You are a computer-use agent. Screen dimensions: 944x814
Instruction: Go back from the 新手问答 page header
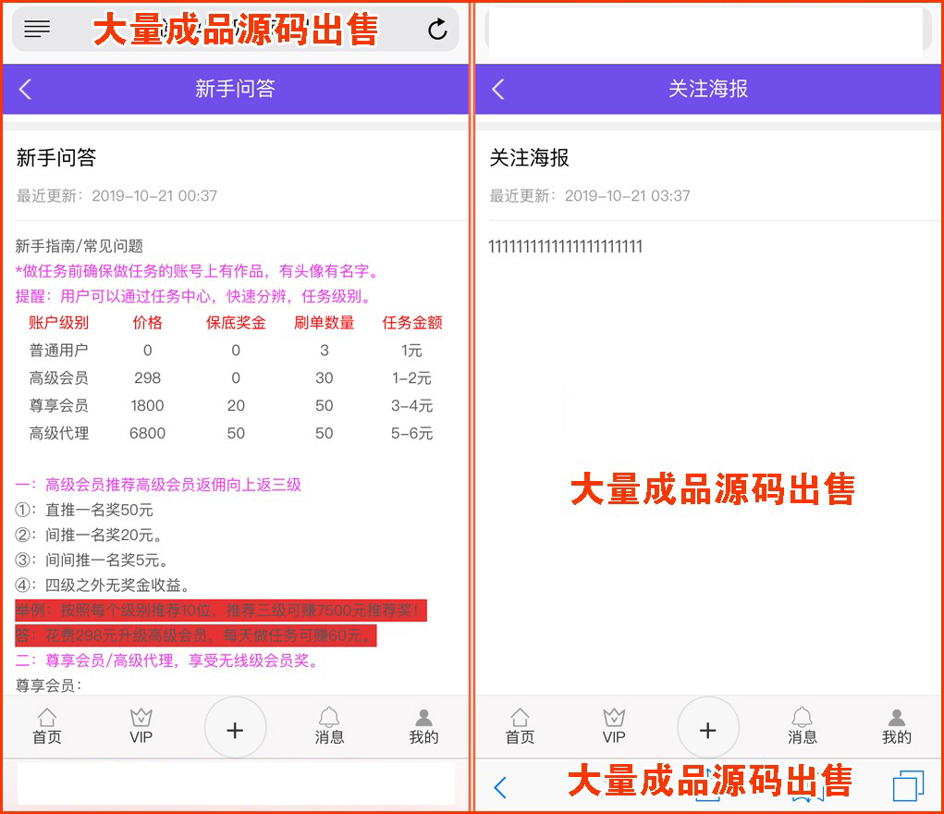point(26,89)
